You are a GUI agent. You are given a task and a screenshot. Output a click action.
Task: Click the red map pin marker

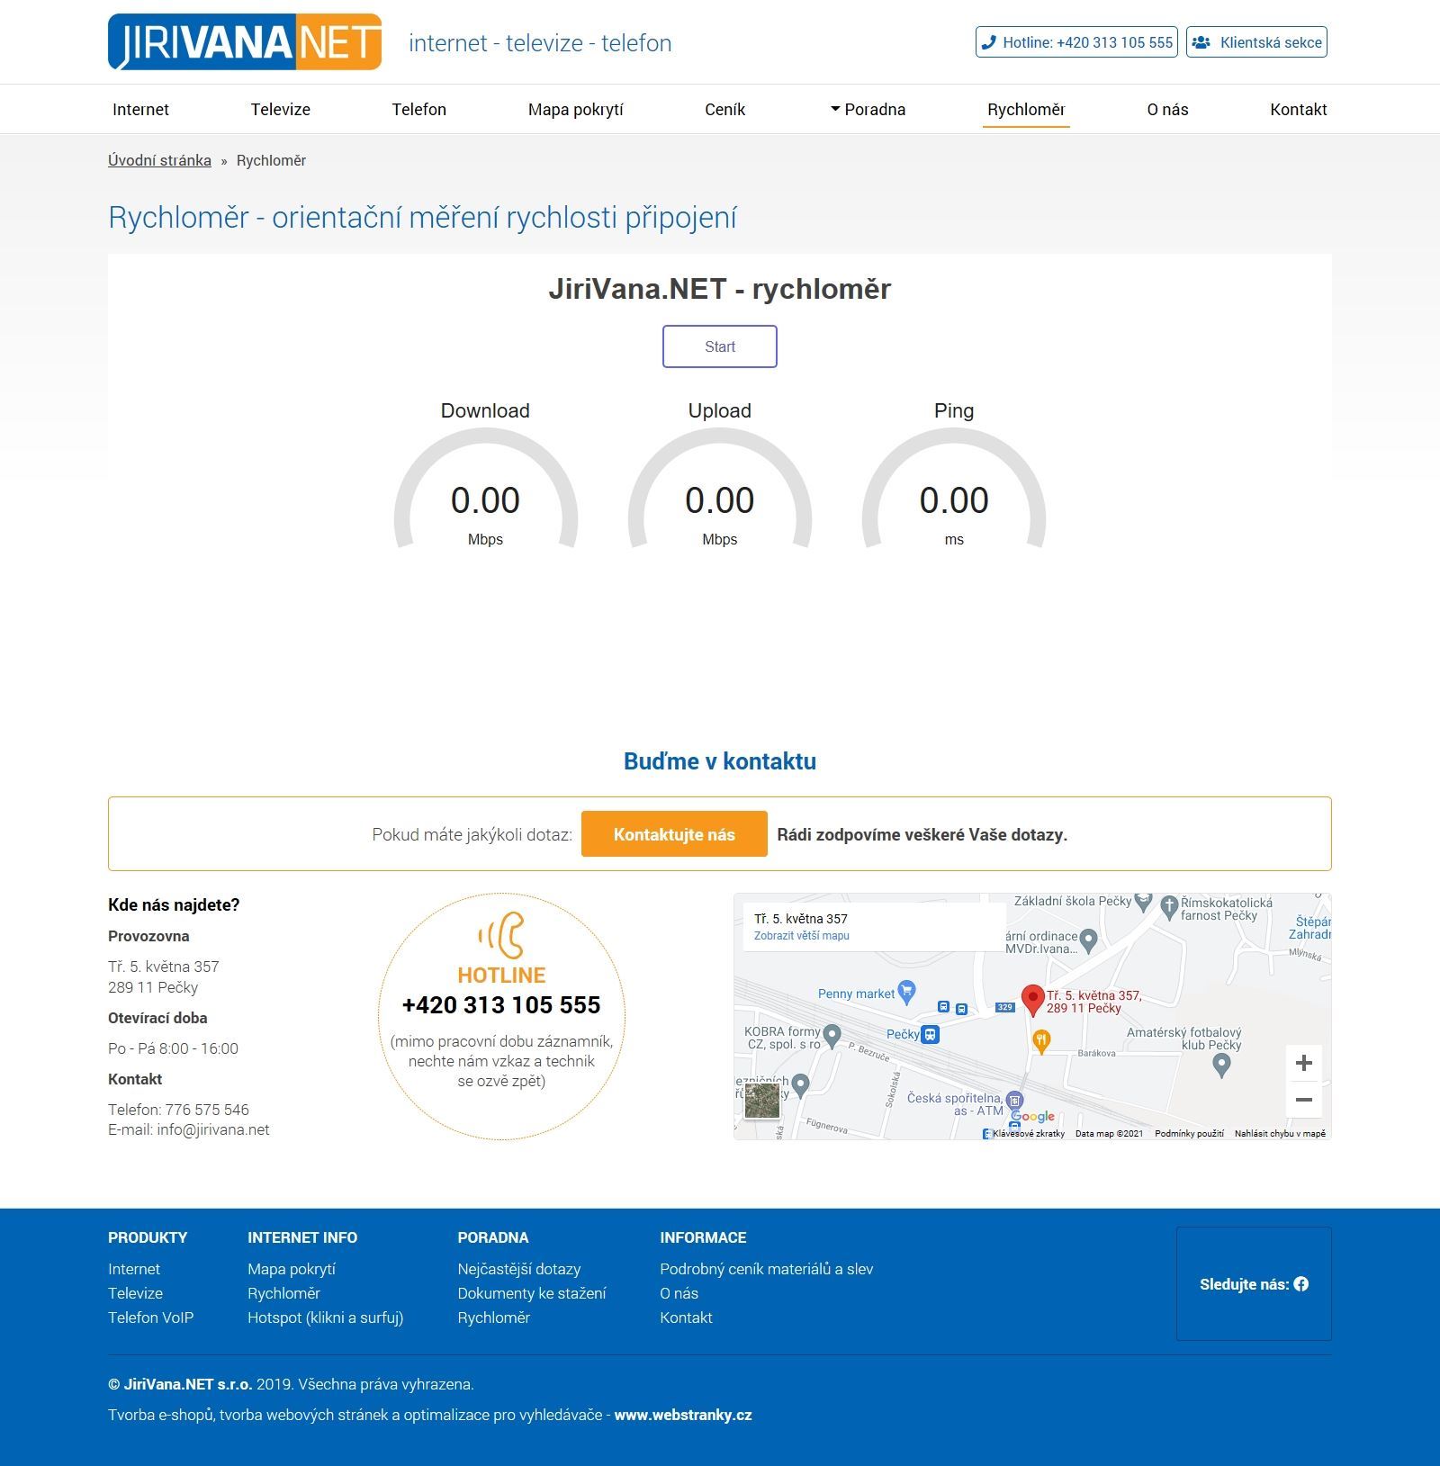[x=1032, y=1000]
